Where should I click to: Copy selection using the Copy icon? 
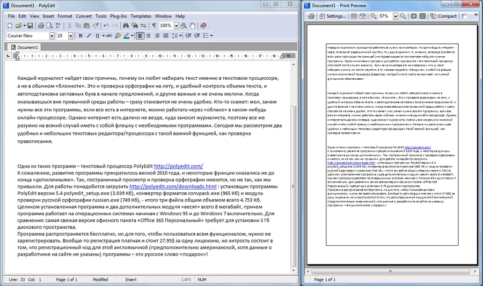(78, 26)
